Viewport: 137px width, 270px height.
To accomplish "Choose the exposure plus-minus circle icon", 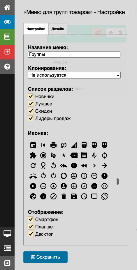I will point(33,196).
